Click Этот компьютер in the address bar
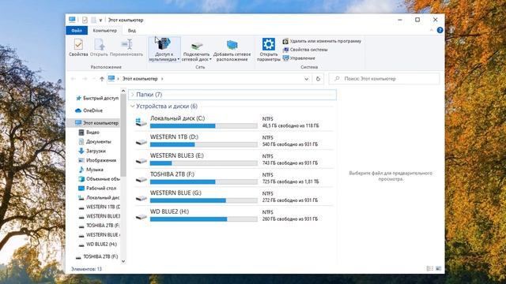The width and height of the screenshot is (506, 284). click(140, 79)
